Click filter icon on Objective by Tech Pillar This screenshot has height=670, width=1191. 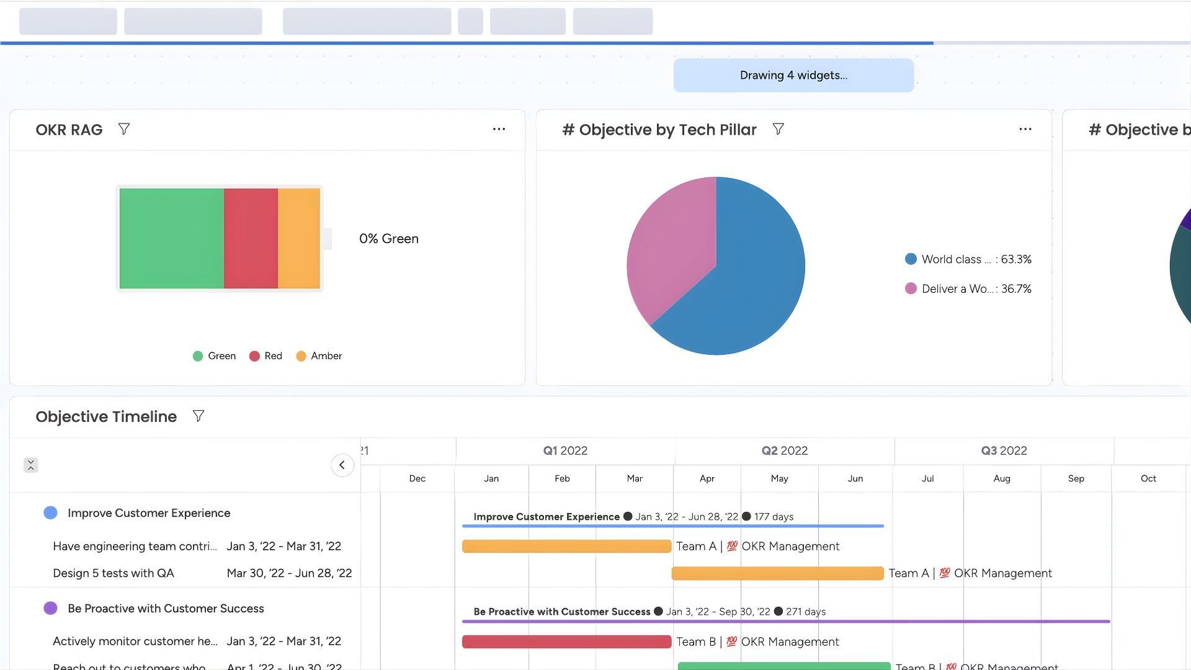778,129
